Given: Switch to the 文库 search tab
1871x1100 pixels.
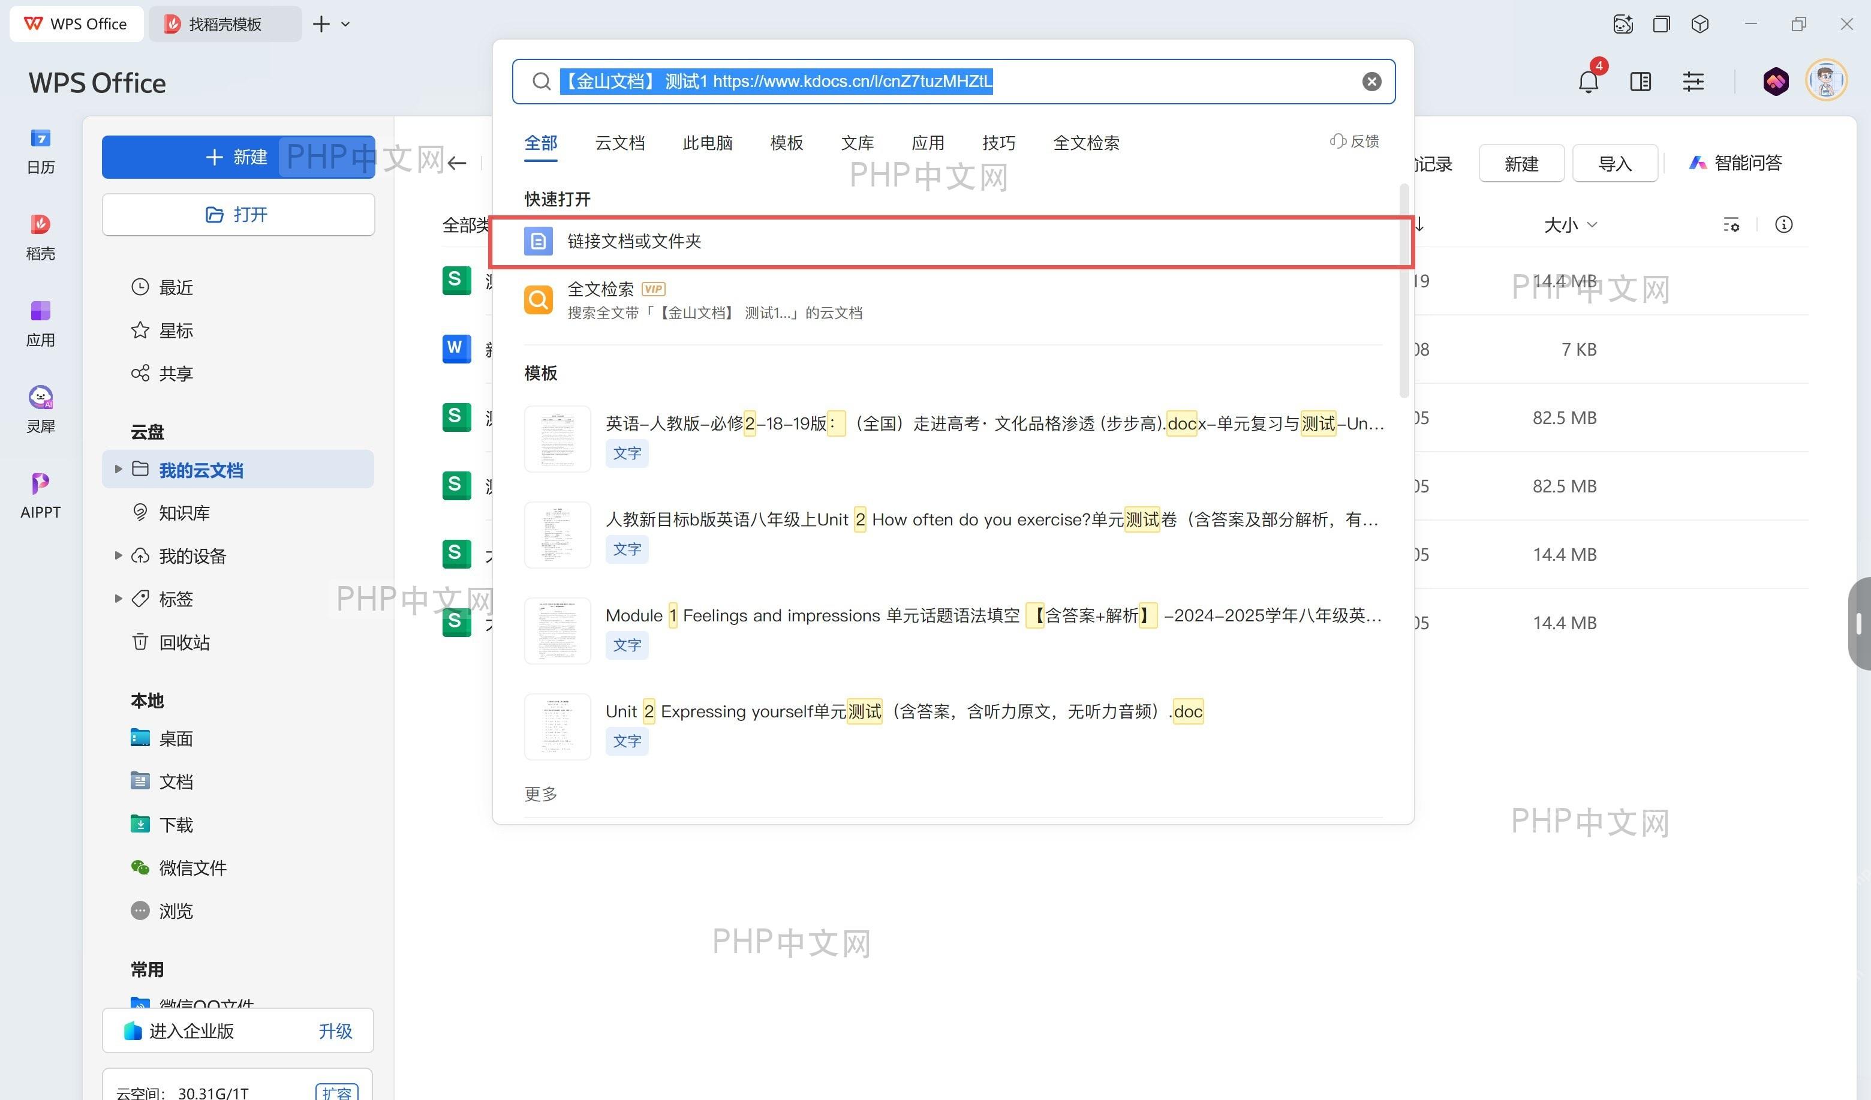Looking at the screenshot, I should click(x=858, y=143).
